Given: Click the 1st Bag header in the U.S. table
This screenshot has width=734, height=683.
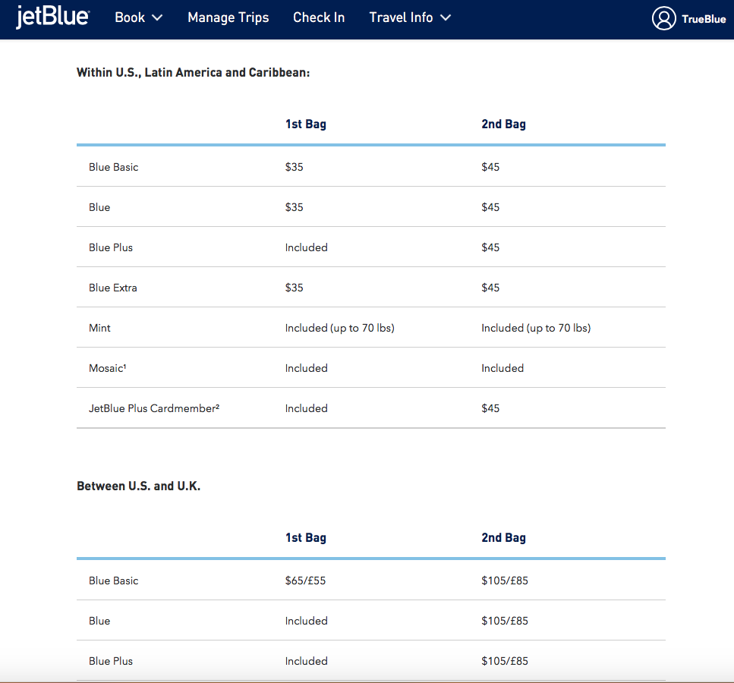Looking at the screenshot, I should (306, 124).
